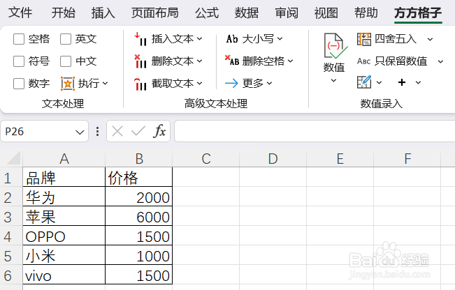Expand the 只保留数值 dropdown arrow
Viewport: 455px width, 290px height.
pyautogui.click(x=440, y=61)
